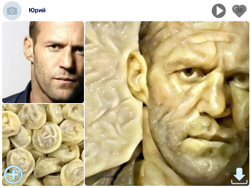Click the eye in the generated dumpling face

(190, 73)
